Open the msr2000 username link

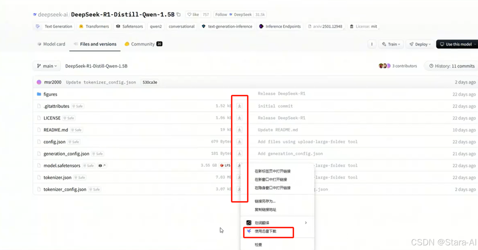point(53,82)
